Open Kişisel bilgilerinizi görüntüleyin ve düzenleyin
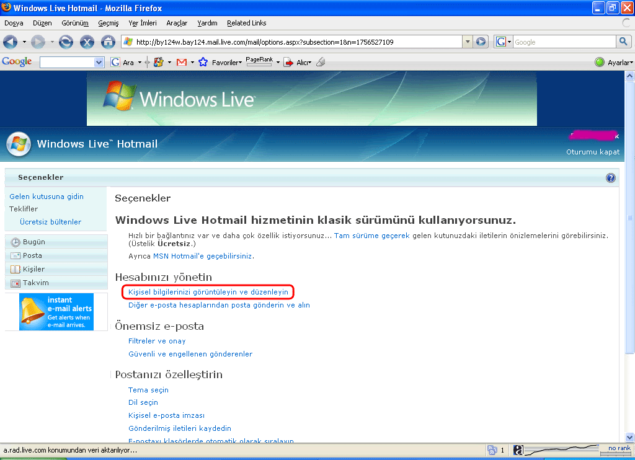Screen dimensions: 635x460 [x=208, y=292]
